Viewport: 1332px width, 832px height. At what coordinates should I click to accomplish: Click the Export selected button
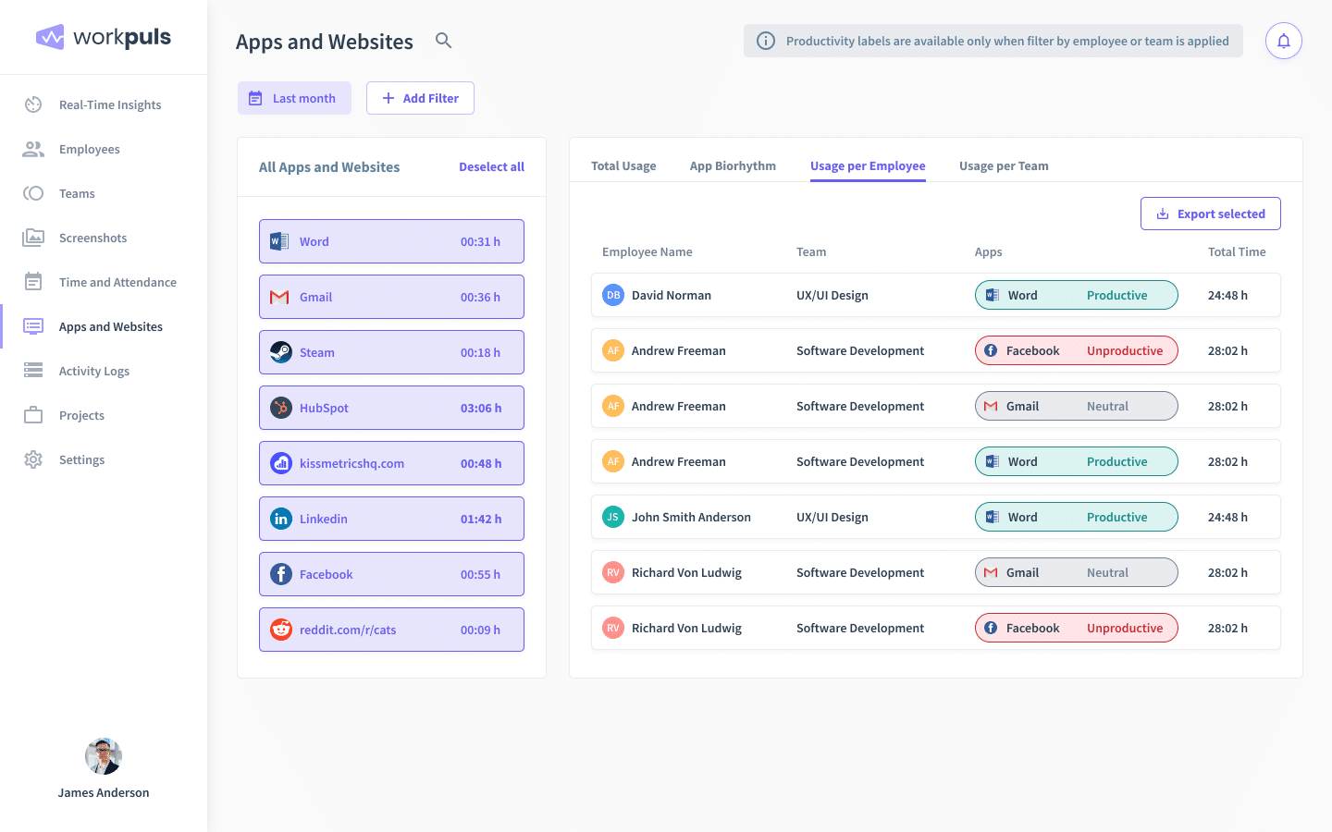pyautogui.click(x=1210, y=214)
